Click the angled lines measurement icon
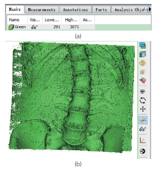This screenshot has height=171, width=157. point(143,140)
